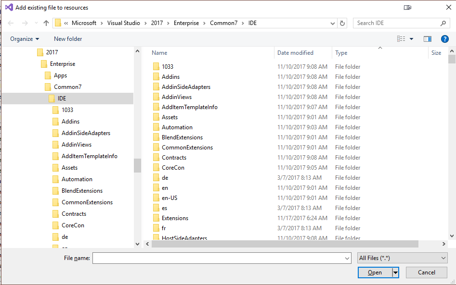Select Common7 in the breadcrumb path

click(223, 23)
